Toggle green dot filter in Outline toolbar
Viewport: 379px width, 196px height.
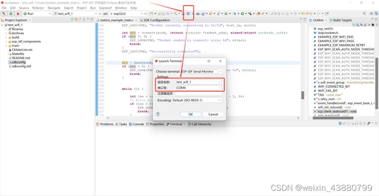click(x=369, y=24)
